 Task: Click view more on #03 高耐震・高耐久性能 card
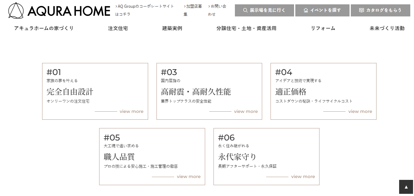click(246, 111)
